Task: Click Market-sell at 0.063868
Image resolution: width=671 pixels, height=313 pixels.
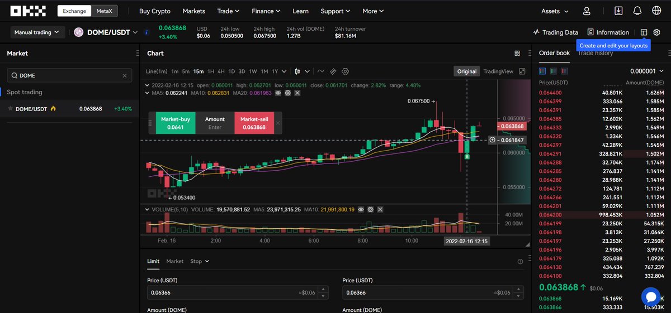Action: coord(254,123)
